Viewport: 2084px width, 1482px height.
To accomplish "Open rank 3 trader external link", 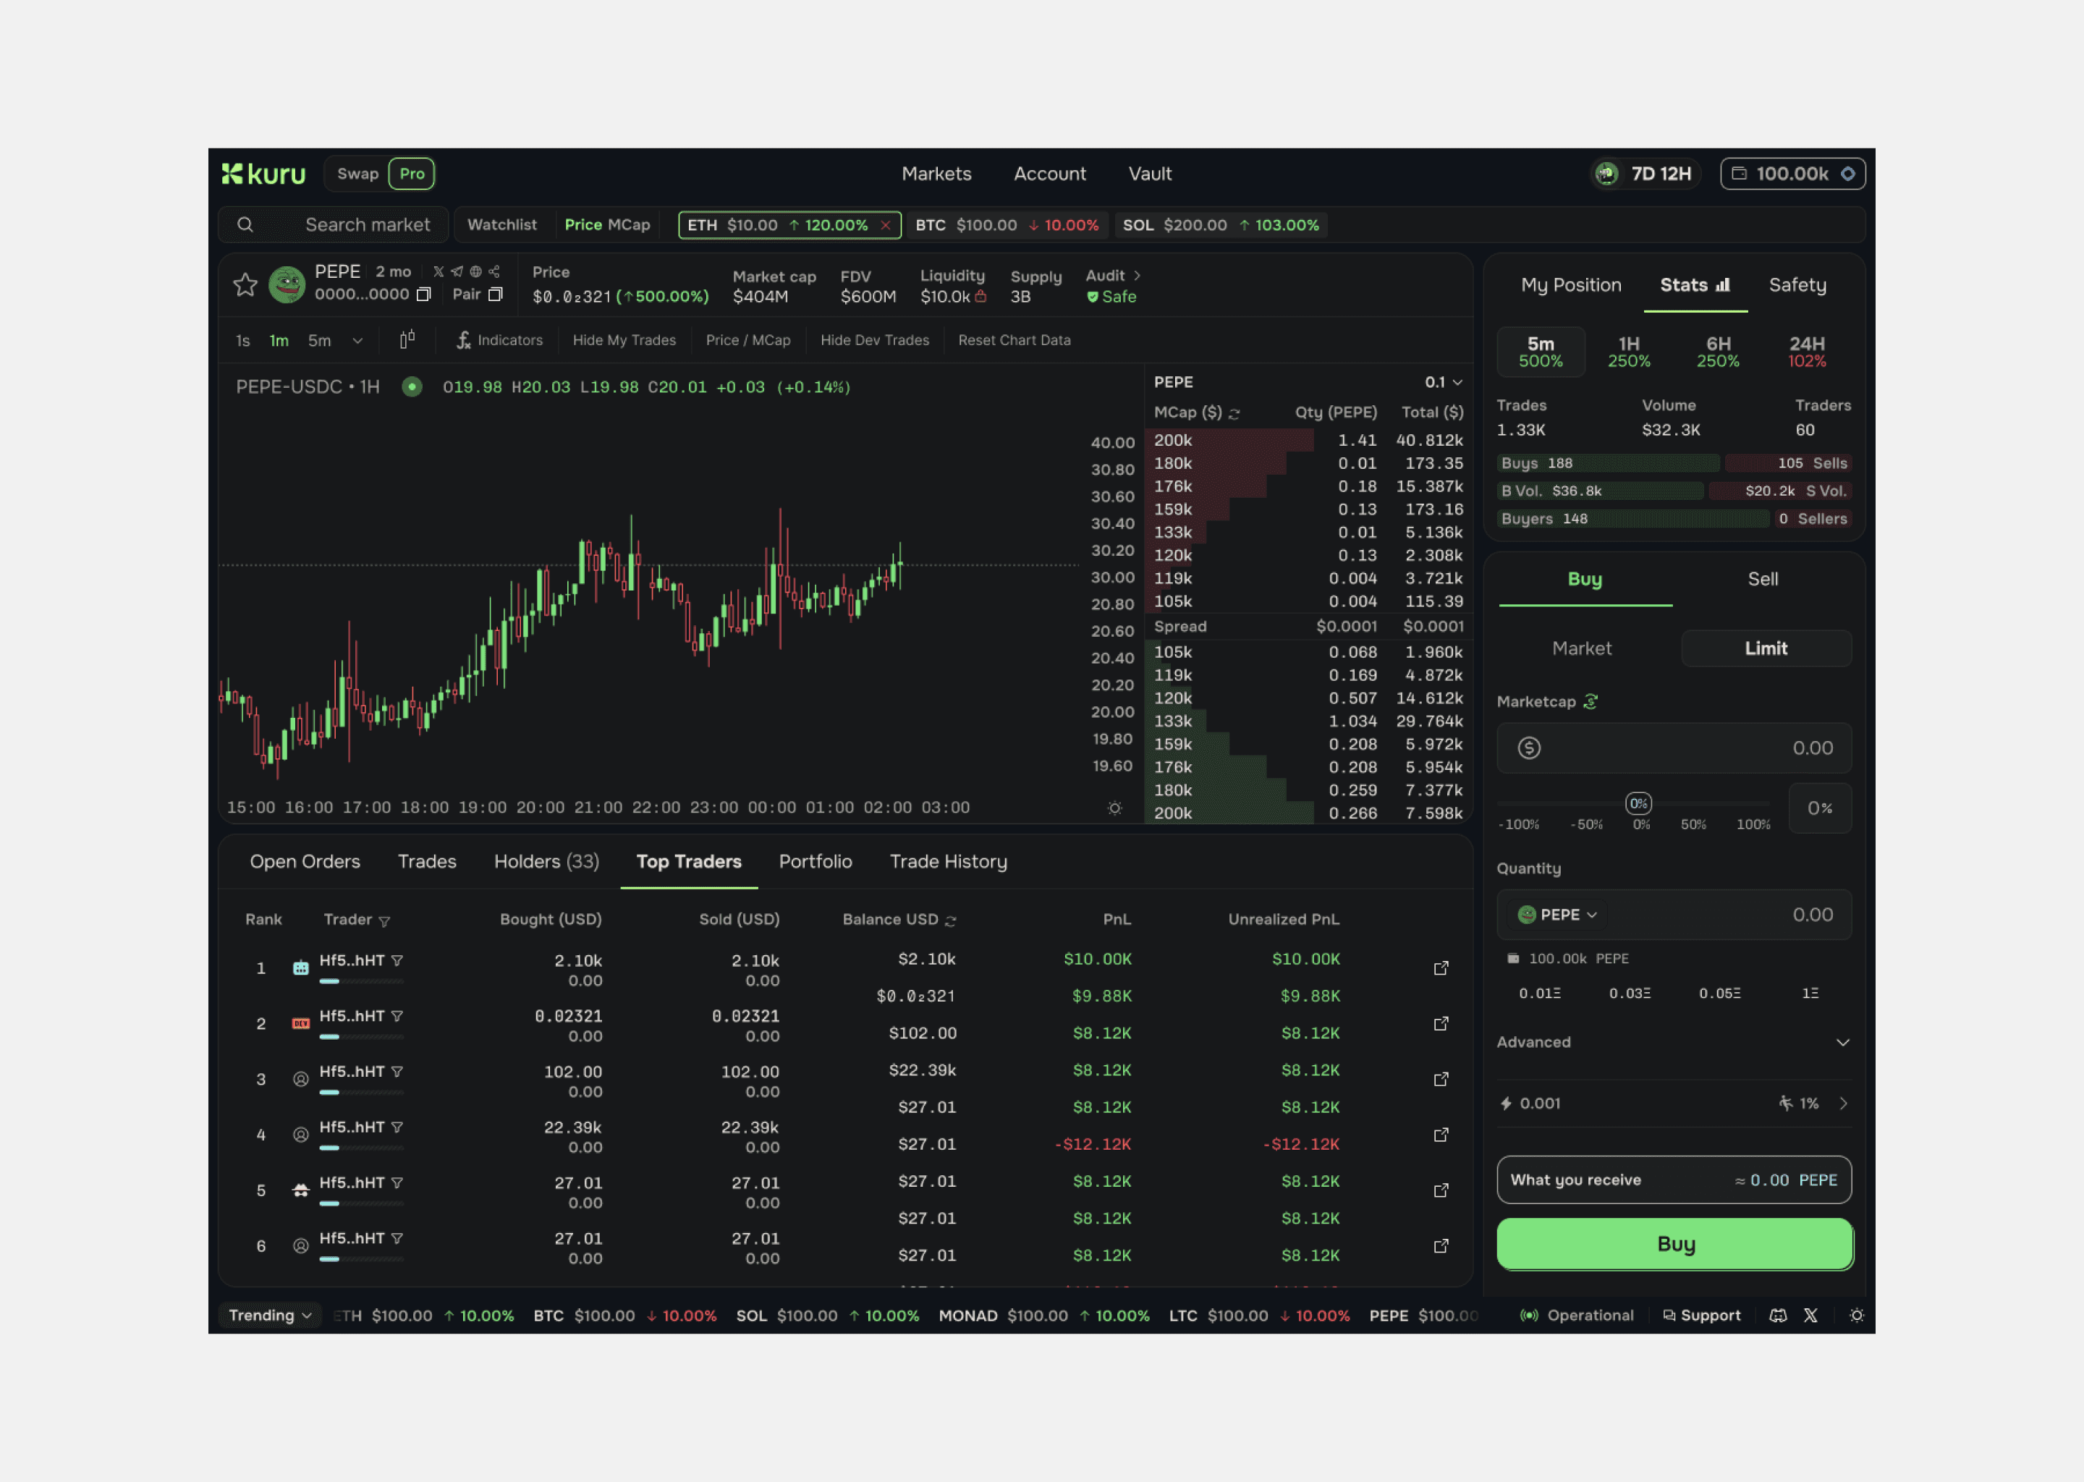I will click(1441, 1080).
